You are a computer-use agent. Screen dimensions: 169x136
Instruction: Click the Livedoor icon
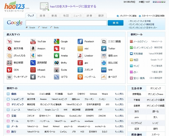(x=80, y=56)
